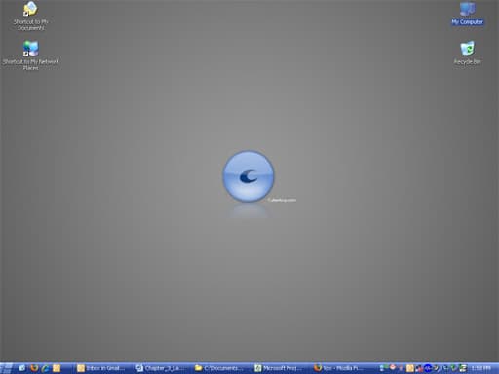Image resolution: width=499 pixels, height=374 pixels.
Task: Launch Internet Explorer from Quick Launch
Action: tap(46, 368)
